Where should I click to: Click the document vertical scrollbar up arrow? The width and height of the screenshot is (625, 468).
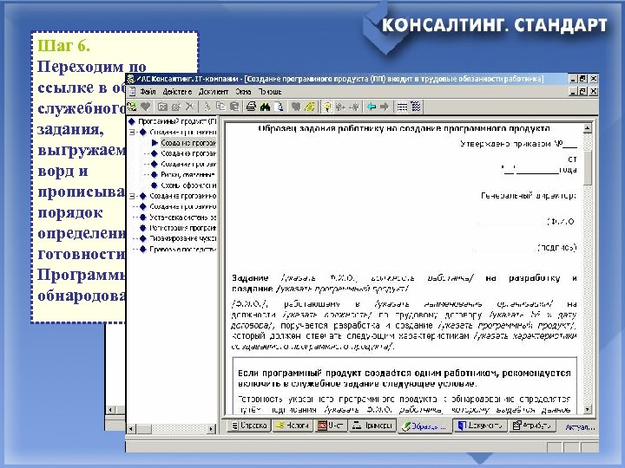click(x=587, y=128)
